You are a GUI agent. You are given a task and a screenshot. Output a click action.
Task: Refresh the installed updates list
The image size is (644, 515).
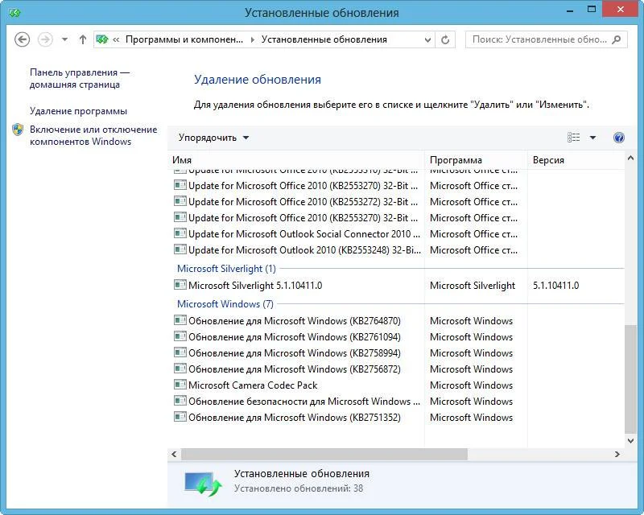click(445, 40)
